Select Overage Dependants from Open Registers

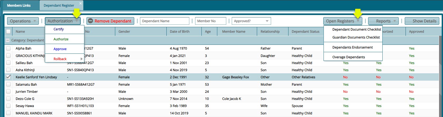[349, 57]
